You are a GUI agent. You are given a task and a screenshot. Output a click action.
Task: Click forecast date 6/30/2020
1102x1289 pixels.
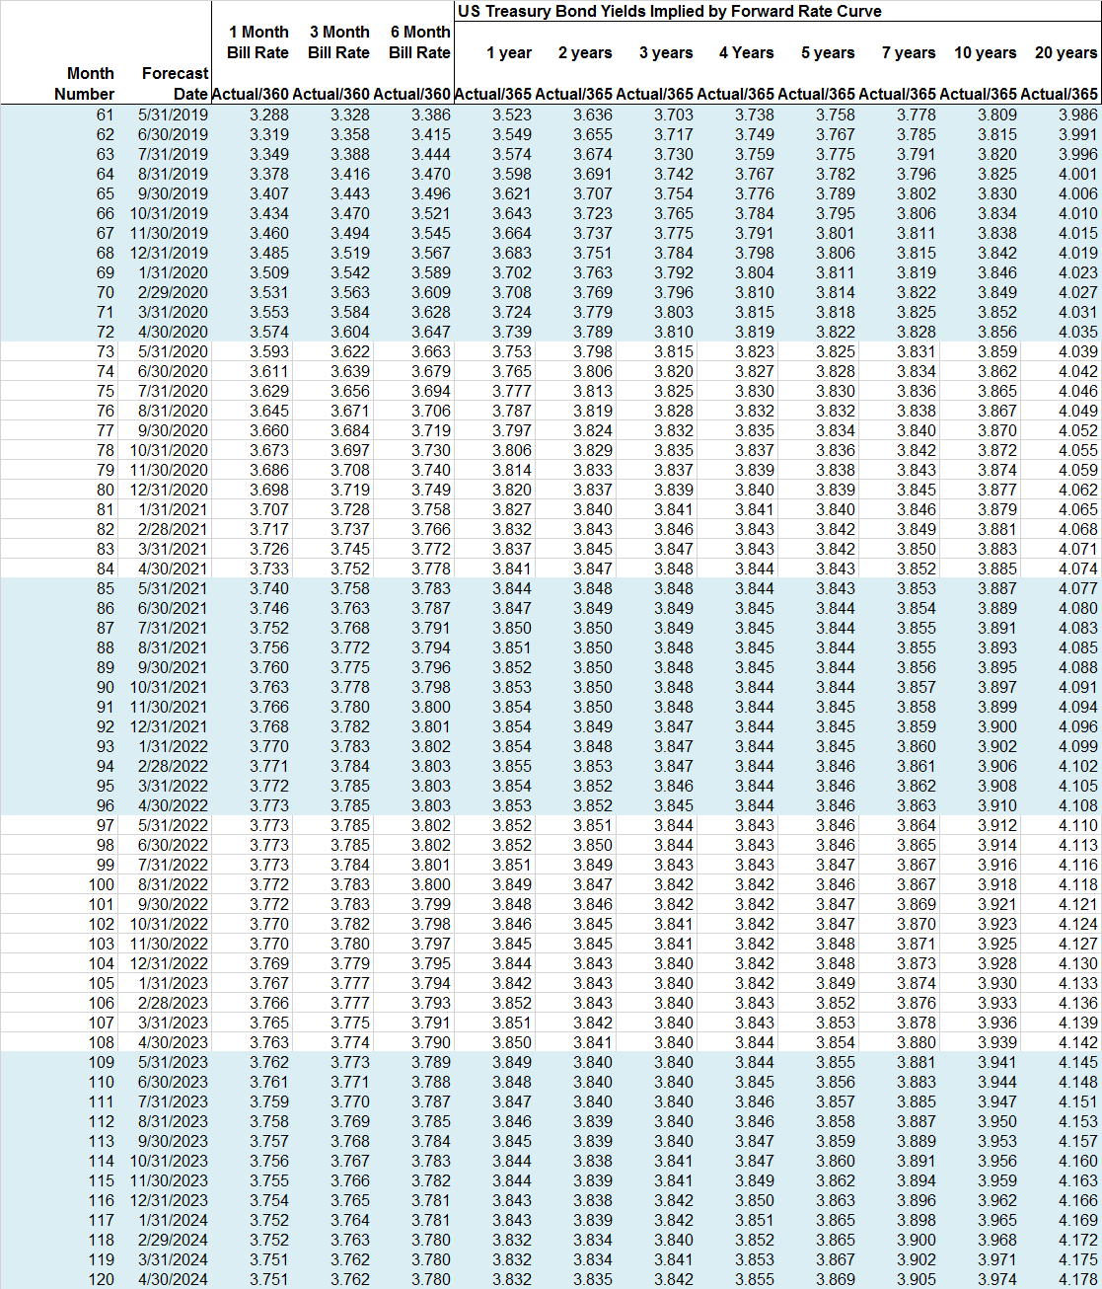[173, 371]
